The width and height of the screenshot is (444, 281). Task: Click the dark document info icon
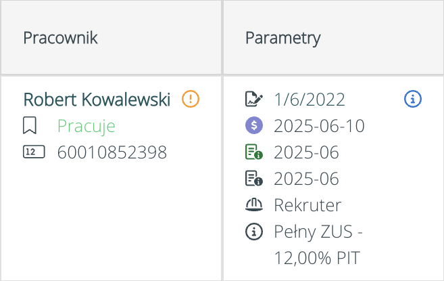[x=253, y=179]
